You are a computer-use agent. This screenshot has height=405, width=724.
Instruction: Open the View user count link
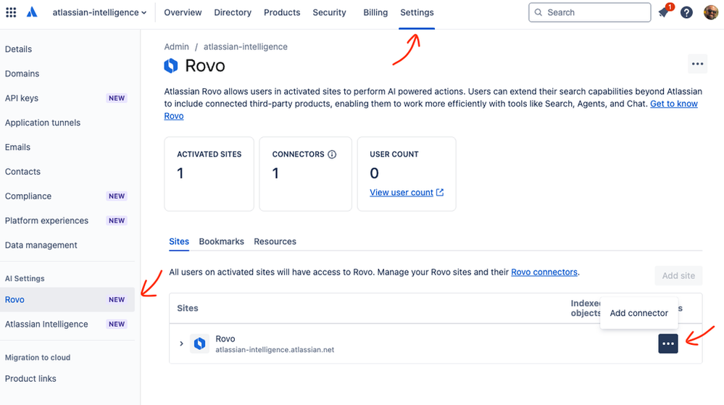point(401,193)
